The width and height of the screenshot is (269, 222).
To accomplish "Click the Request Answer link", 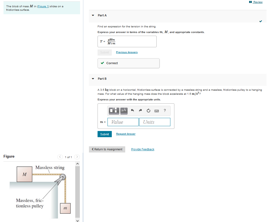I will pos(125,134).
